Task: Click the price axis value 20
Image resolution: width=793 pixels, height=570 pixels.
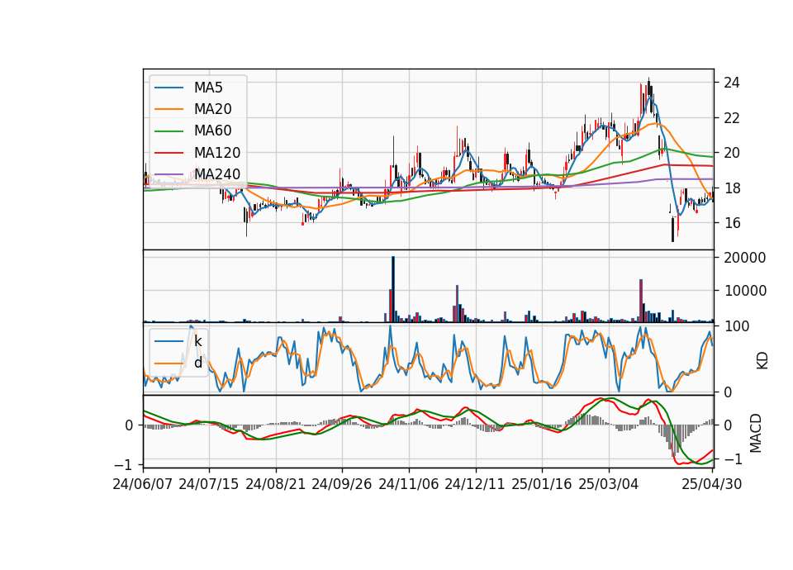Action: click(x=733, y=153)
